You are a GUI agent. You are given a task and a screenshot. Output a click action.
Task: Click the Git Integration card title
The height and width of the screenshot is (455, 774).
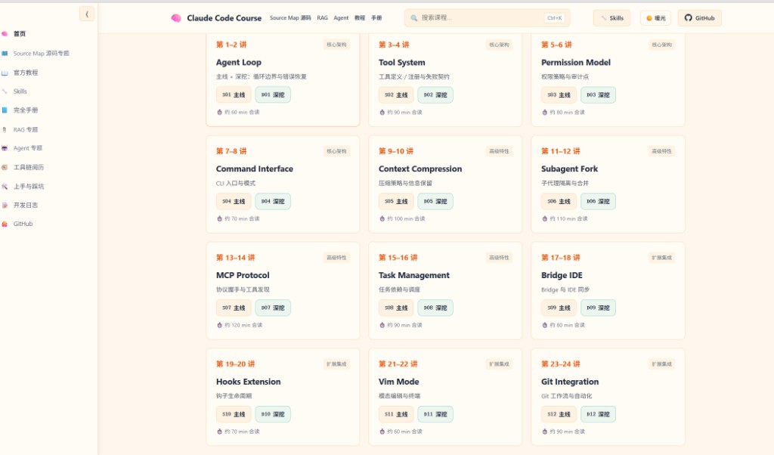click(570, 382)
